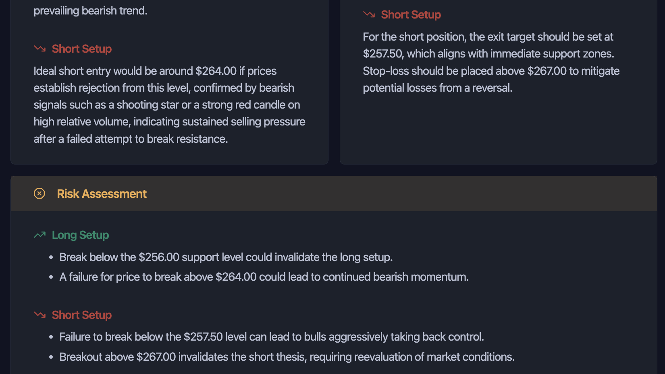Click the 'Stop-loss should be placed' sentence
This screenshot has height=374, width=665.
click(491, 71)
